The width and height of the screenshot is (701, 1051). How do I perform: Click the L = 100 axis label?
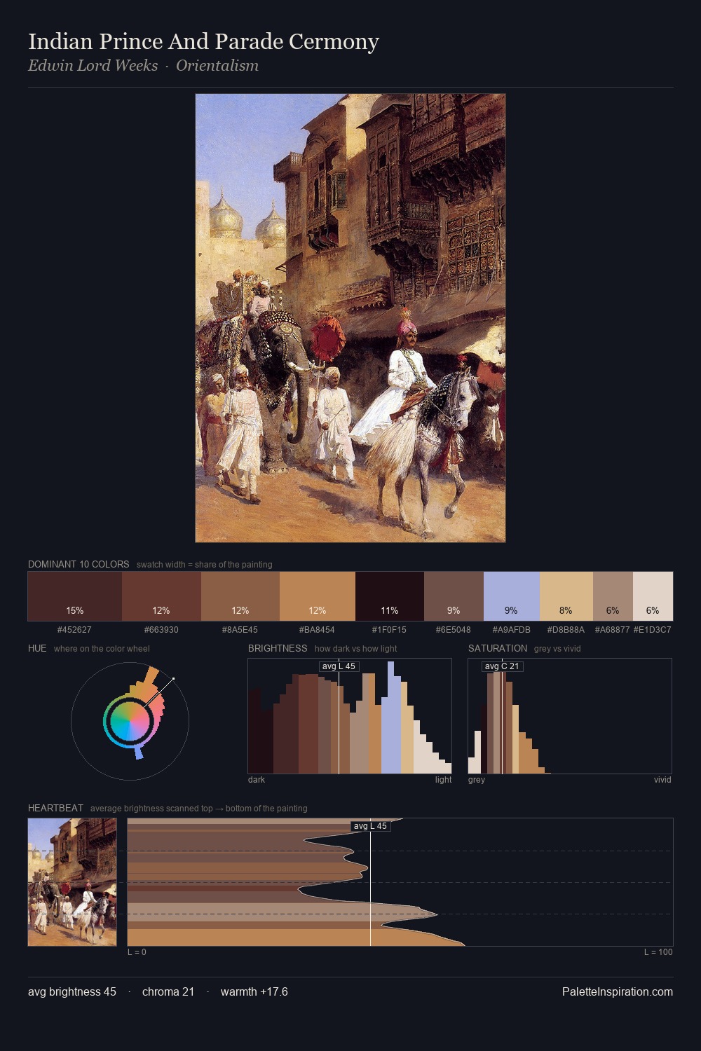pos(658,952)
